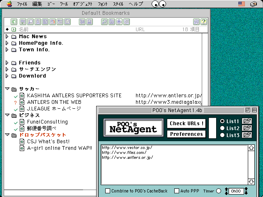Open the folder icon beside List3
This screenshot has height=197, width=263.
pos(247,135)
